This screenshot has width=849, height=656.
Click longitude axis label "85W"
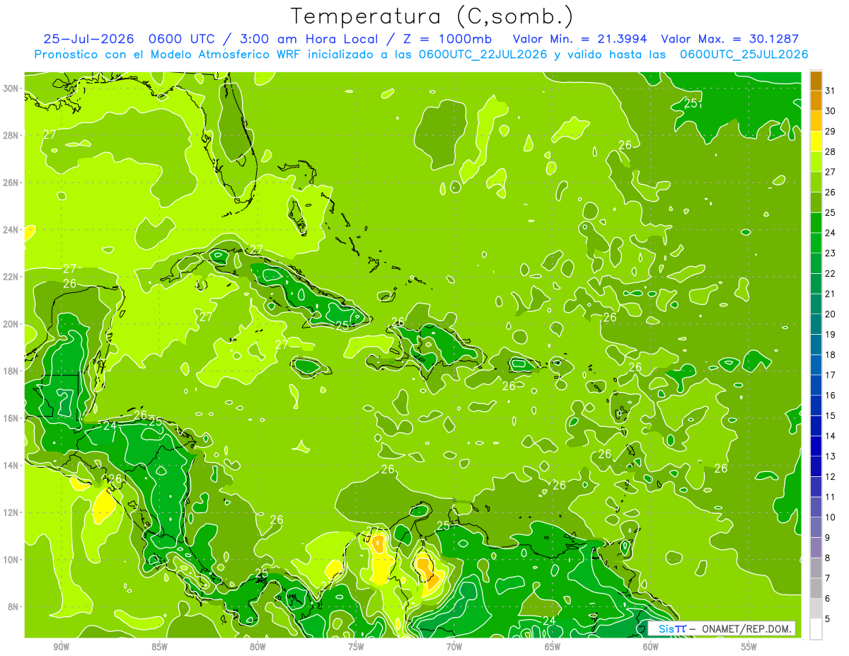pos(159,647)
